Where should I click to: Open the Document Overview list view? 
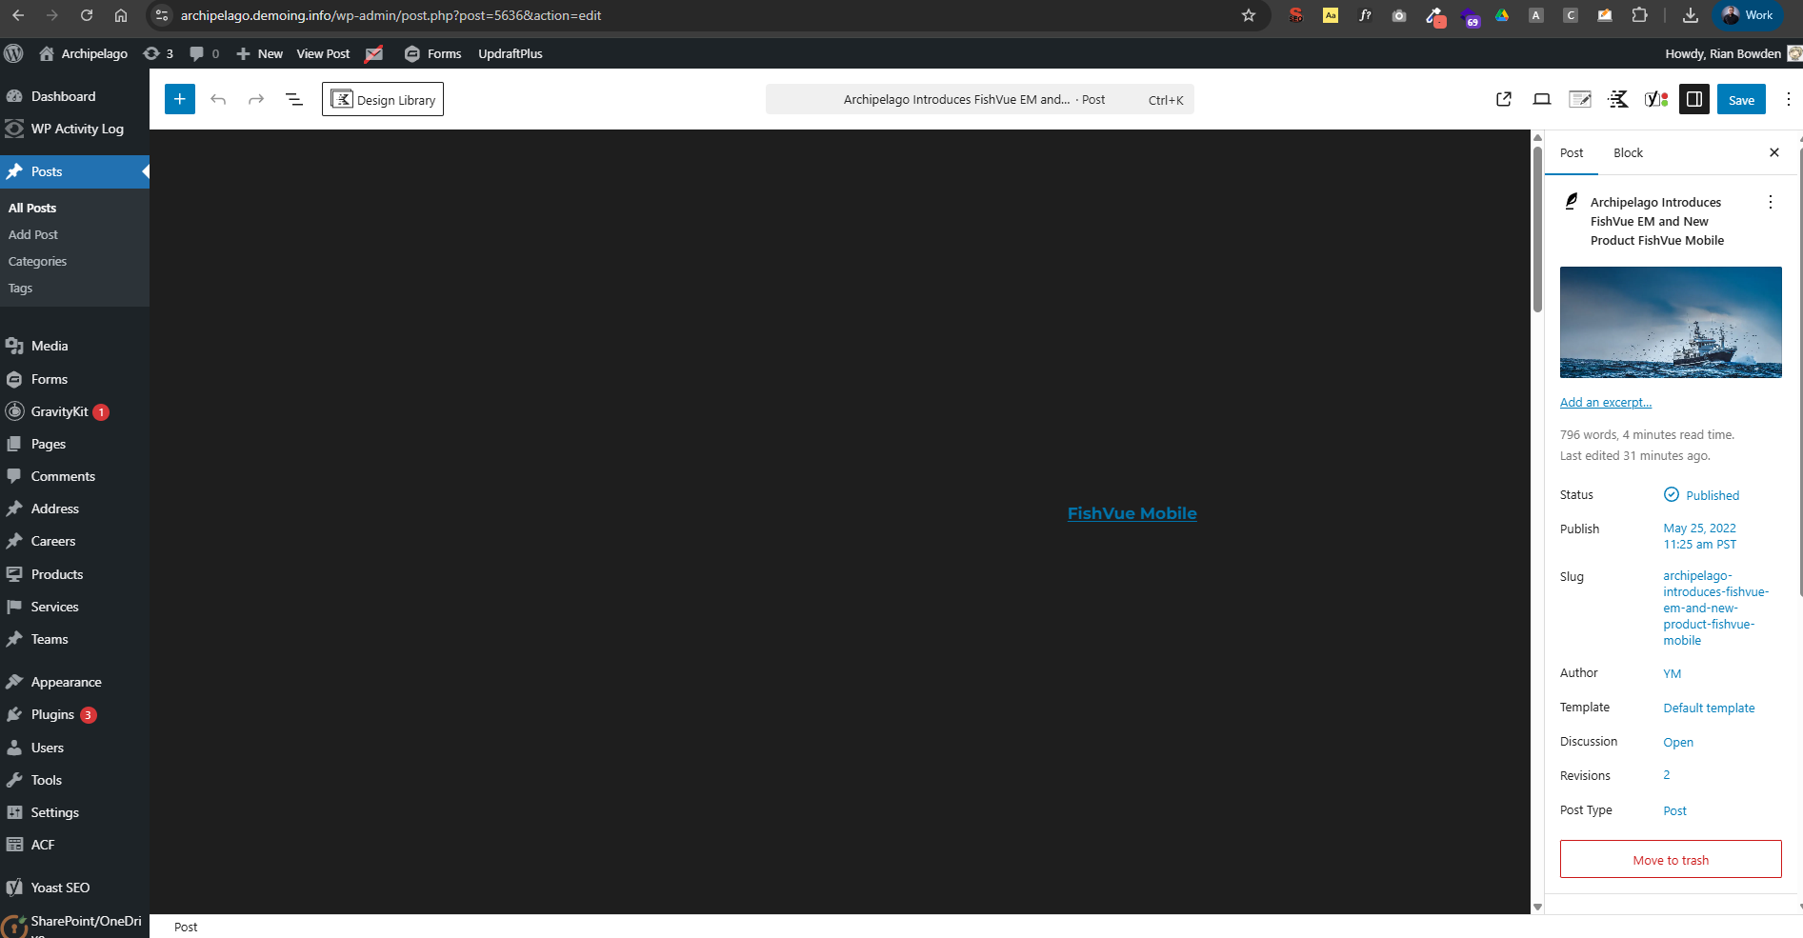[x=294, y=99]
